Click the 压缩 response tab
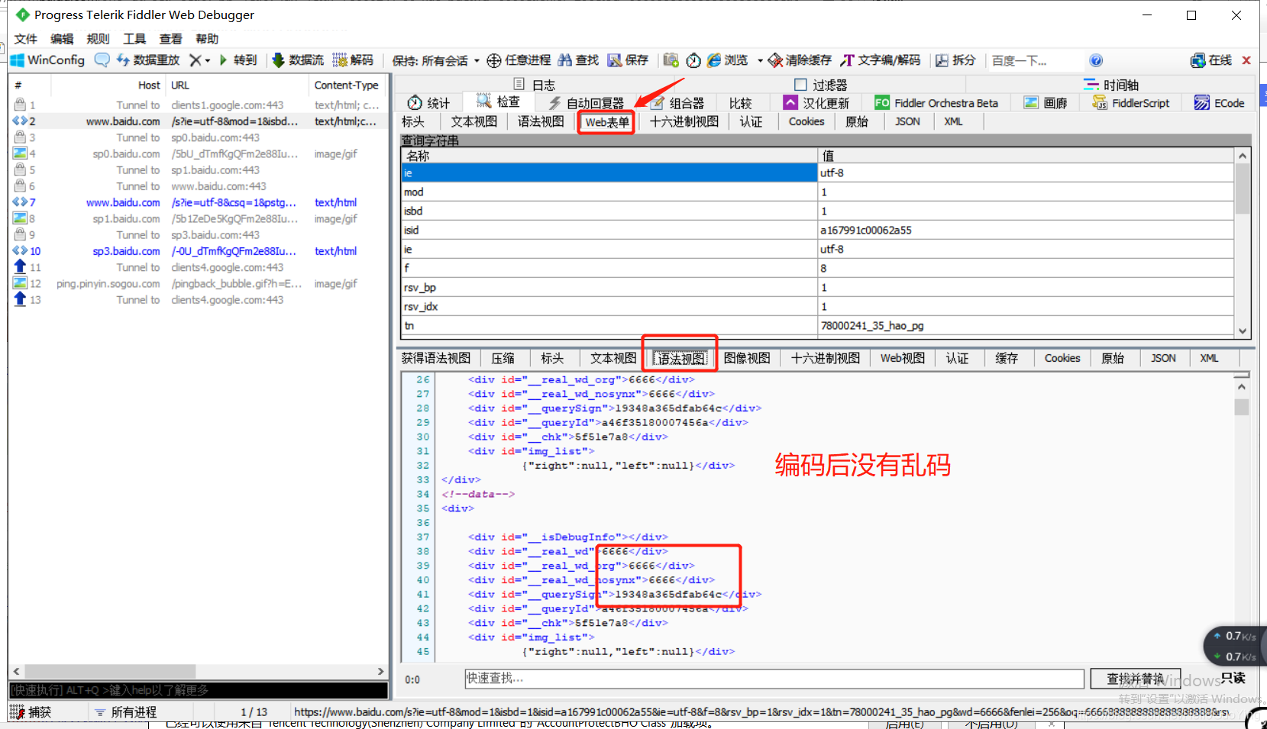 503,358
